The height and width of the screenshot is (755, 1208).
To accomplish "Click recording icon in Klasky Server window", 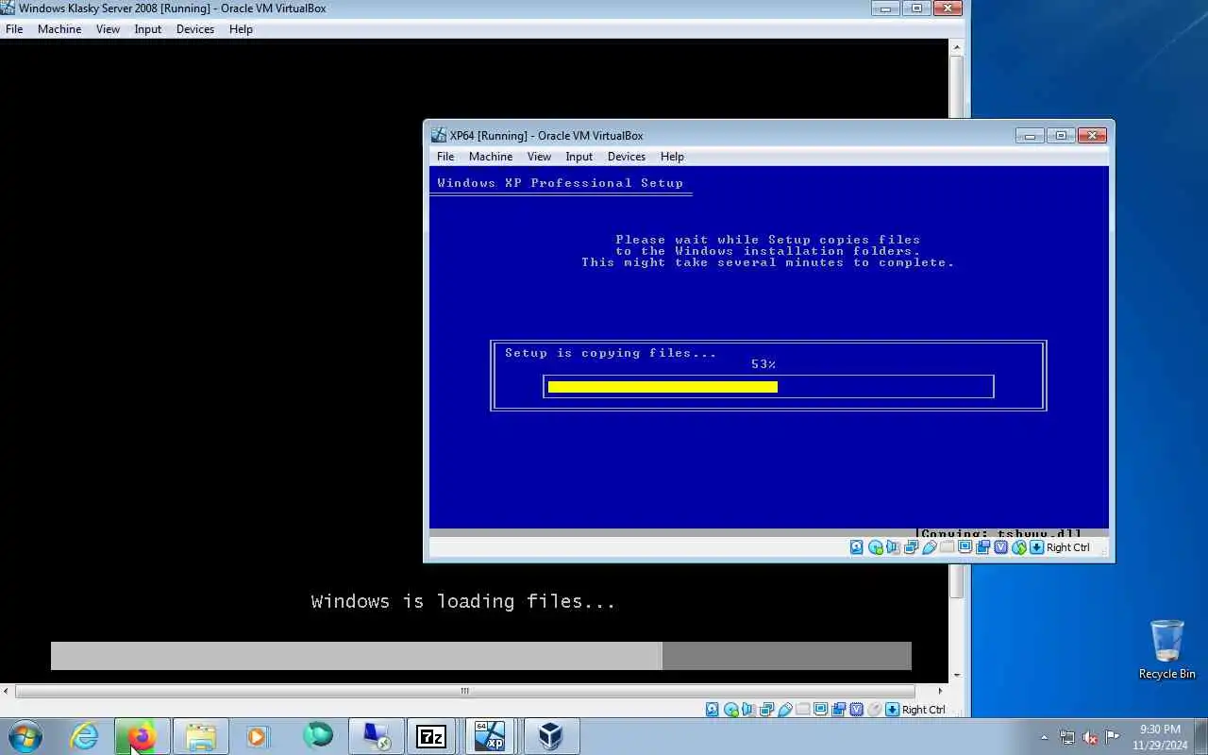I will click(x=839, y=710).
